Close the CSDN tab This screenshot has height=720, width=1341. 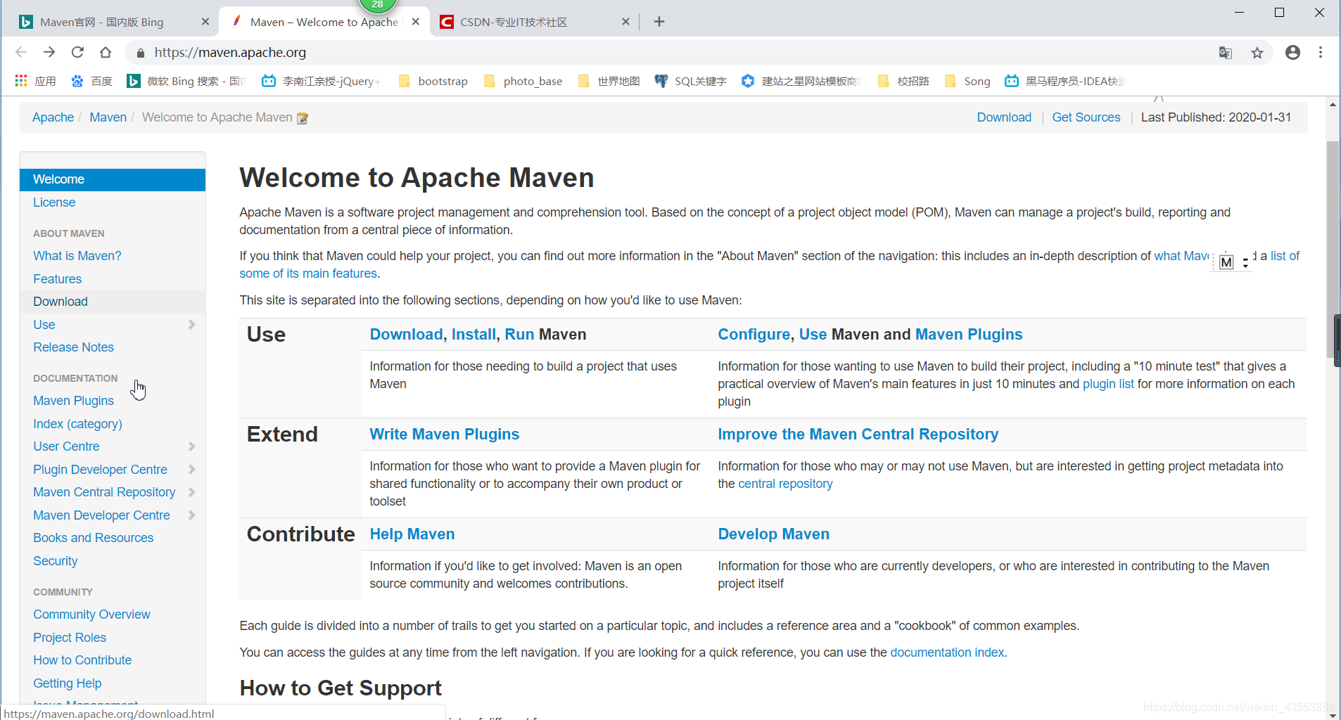point(625,22)
